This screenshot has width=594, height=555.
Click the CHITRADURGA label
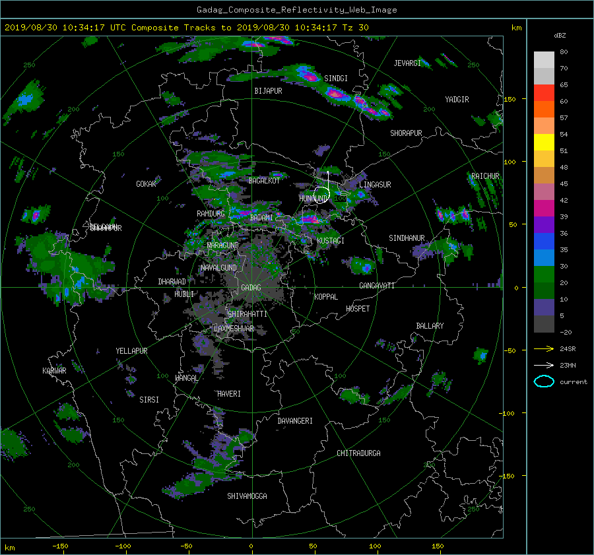pos(358,453)
